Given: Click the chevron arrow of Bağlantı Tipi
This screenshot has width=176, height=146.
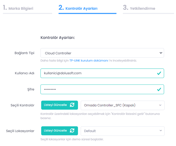Looking at the screenshot, I should click(x=160, y=53).
